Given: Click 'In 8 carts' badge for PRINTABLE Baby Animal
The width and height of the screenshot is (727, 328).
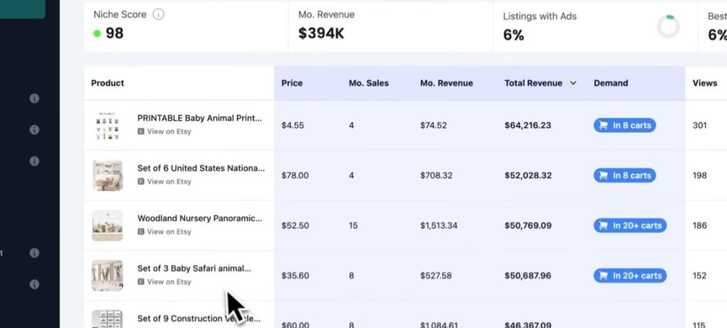Looking at the screenshot, I should pyautogui.click(x=625, y=126).
